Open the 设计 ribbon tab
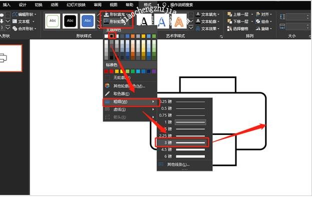This screenshot has width=312, height=197. tap(22, 5)
